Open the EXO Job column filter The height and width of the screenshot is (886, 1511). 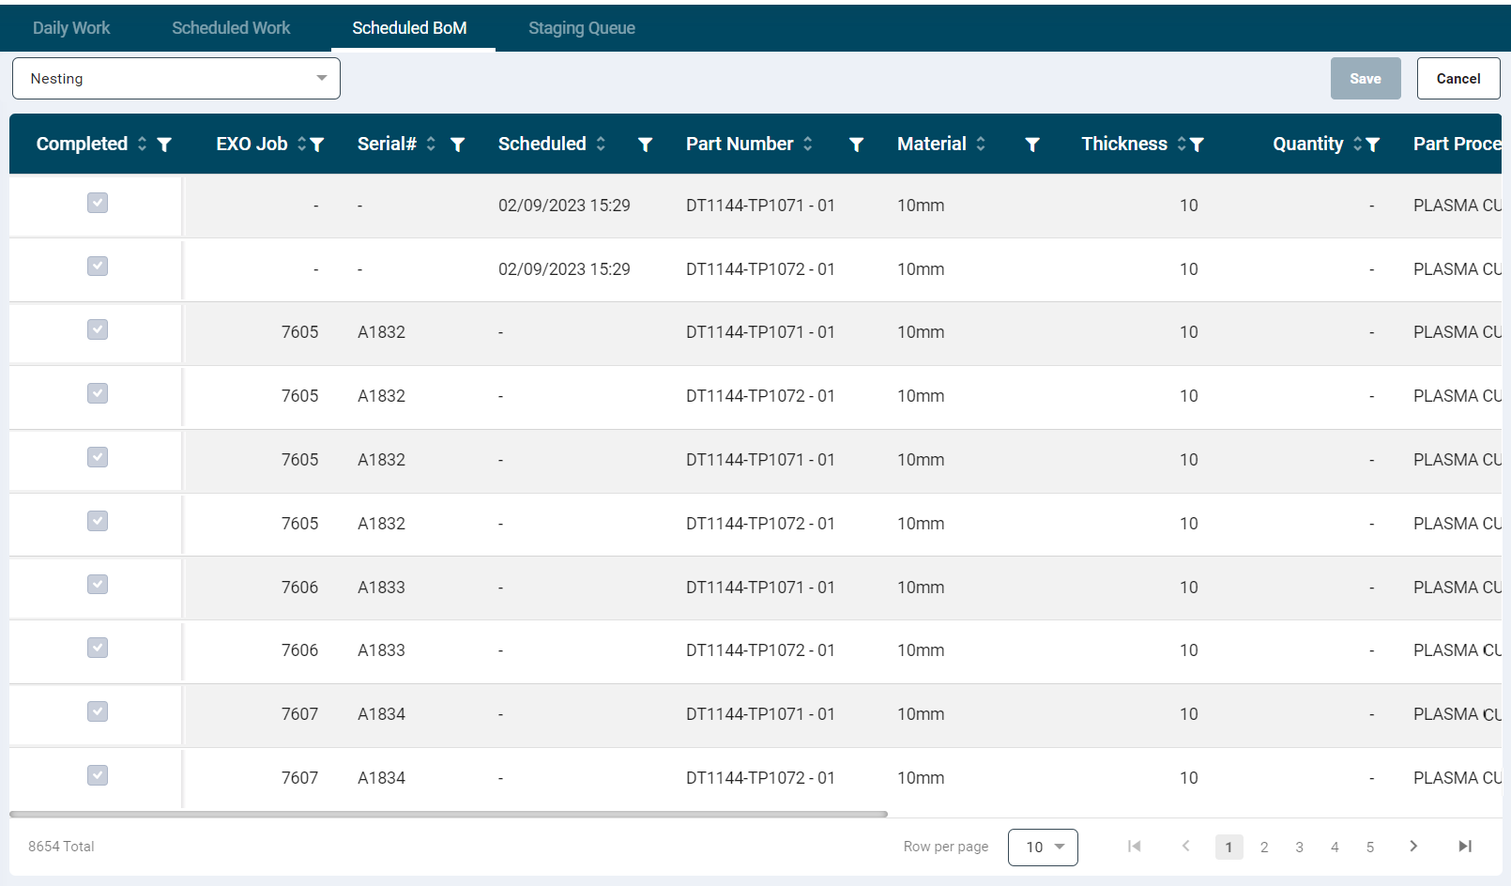pos(317,145)
